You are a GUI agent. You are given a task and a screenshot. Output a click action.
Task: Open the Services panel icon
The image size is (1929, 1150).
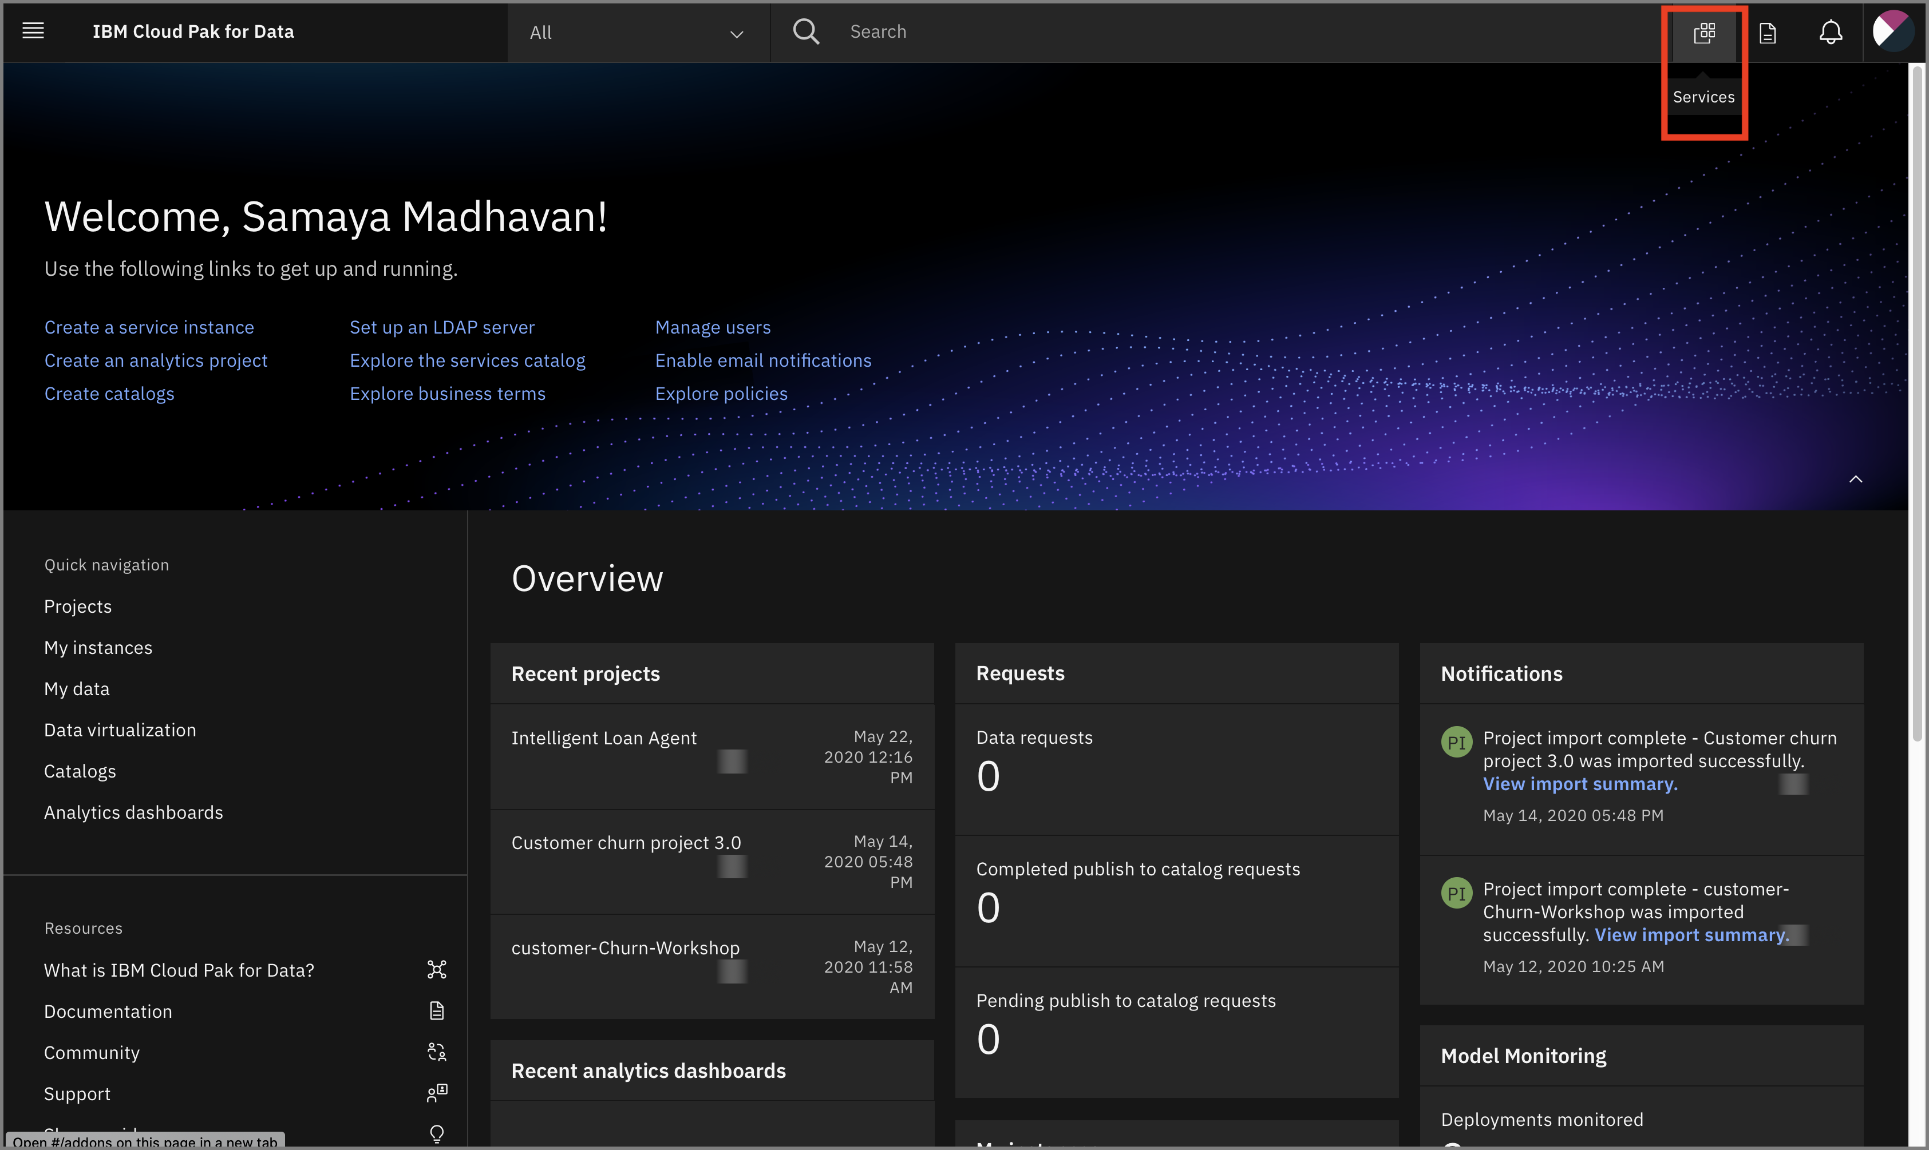coord(1704,33)
